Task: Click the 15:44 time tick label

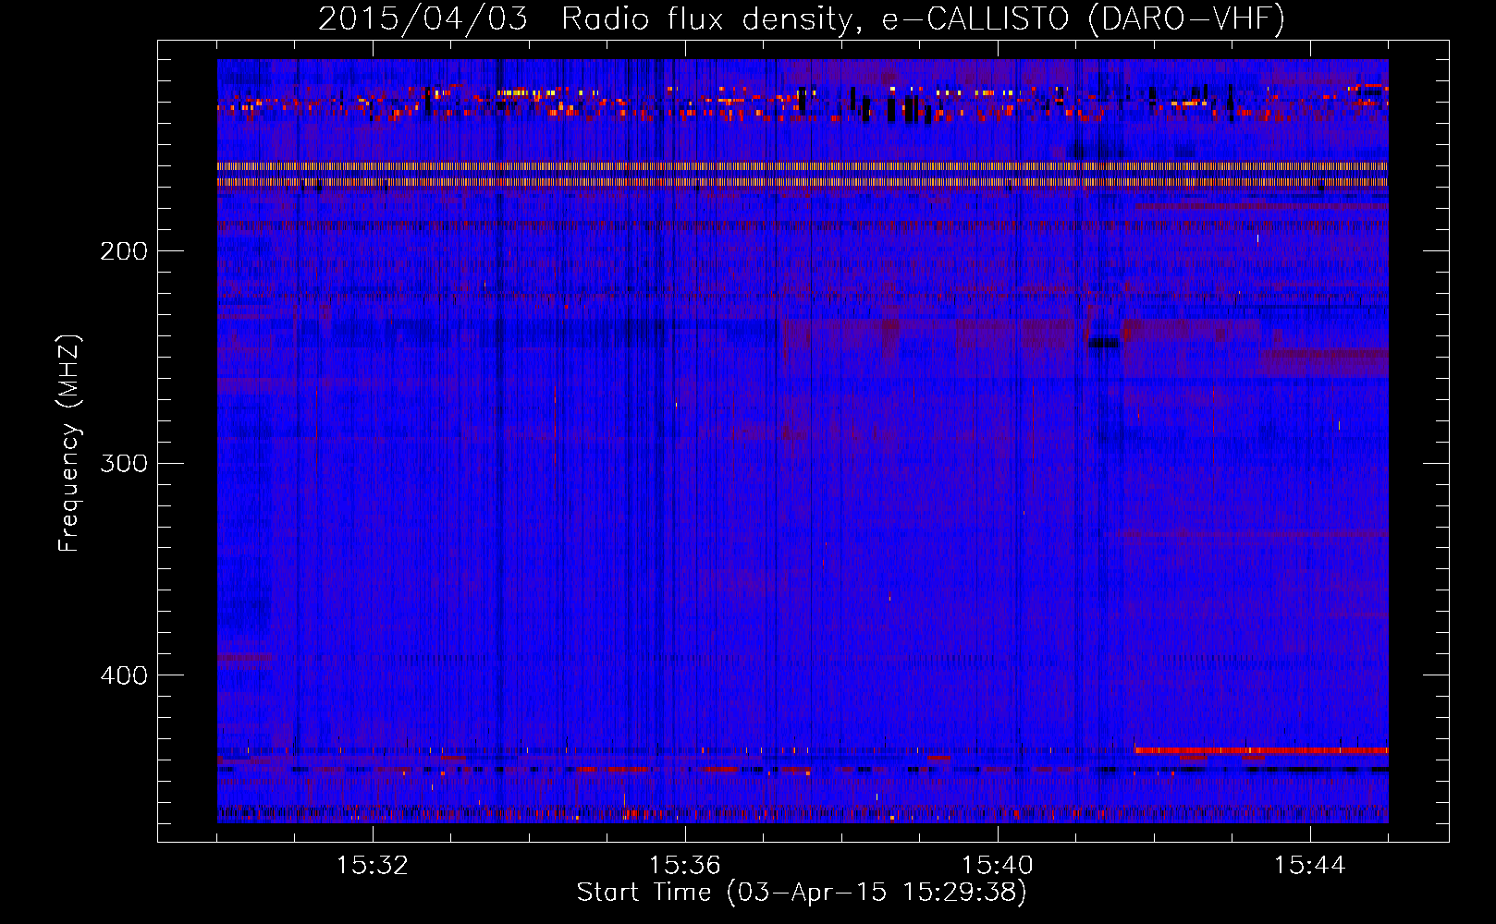Action: point(1309,866)
